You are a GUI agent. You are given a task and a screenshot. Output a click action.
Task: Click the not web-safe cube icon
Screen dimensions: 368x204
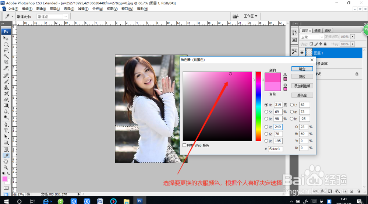(x=285, y=85)
